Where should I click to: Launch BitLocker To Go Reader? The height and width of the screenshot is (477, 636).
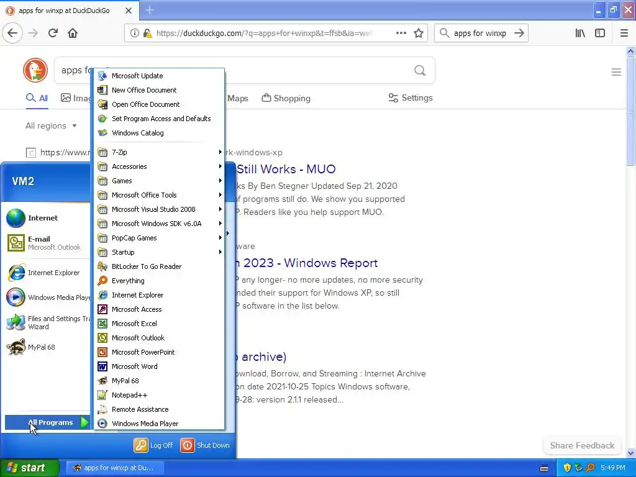(159, 266)
